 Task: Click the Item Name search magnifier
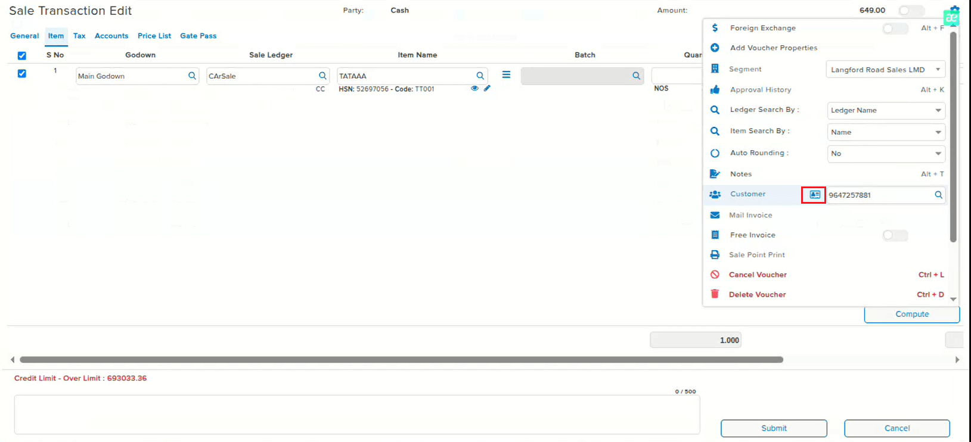pyautogui.click(x=480, y=76)
